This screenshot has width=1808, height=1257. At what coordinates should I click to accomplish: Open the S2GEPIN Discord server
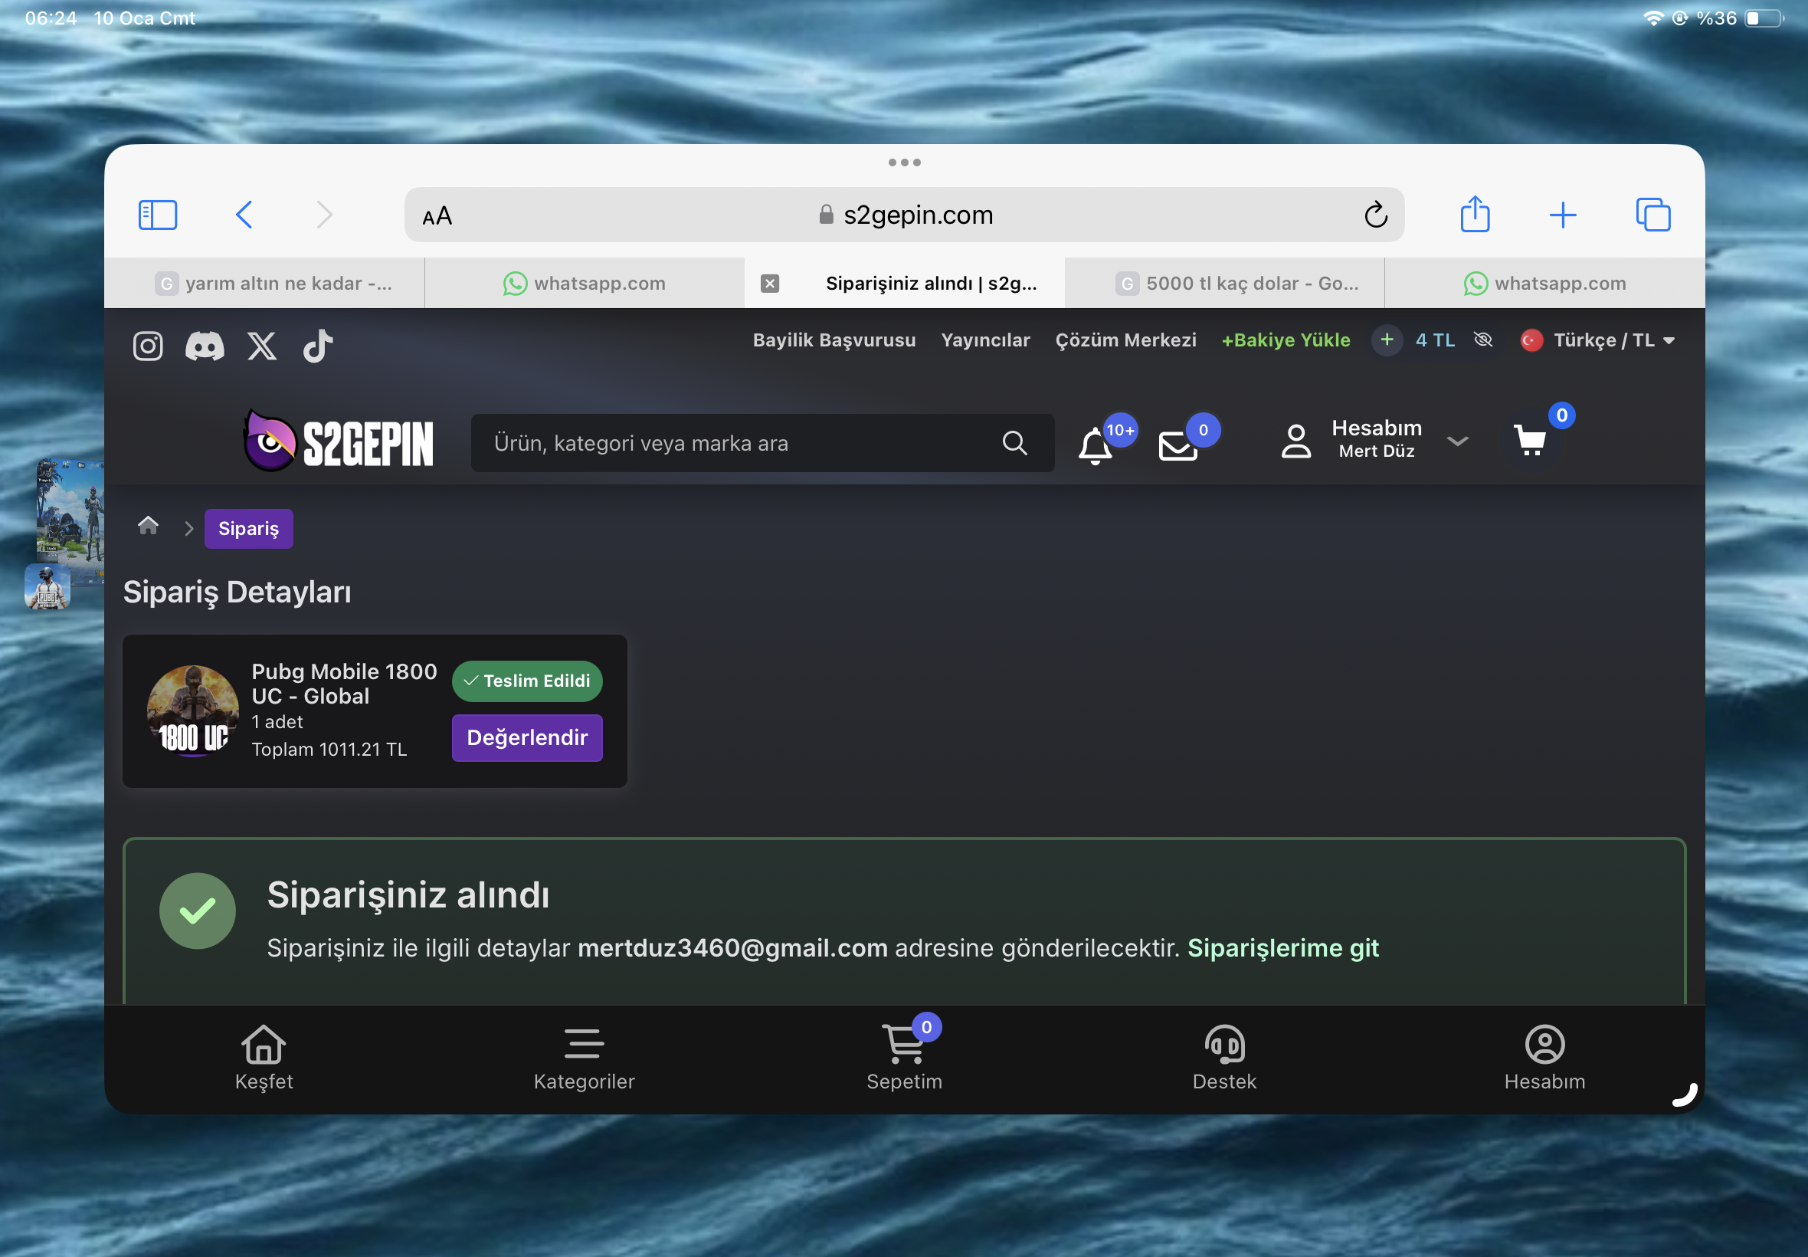[x=205, y=346]
